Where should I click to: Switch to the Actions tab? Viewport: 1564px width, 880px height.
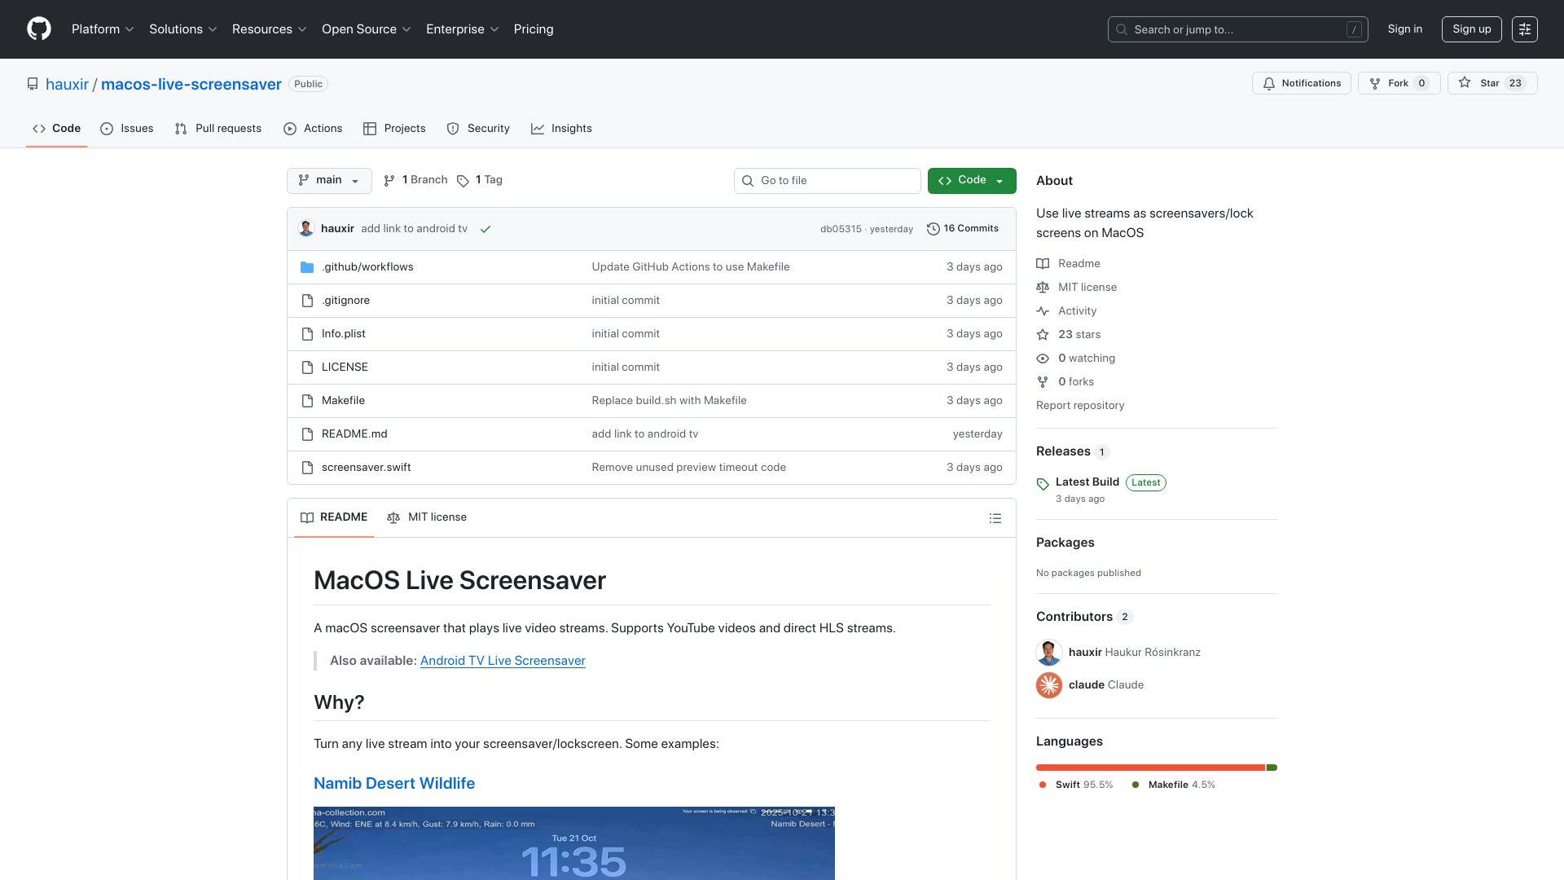pos(313,129)
